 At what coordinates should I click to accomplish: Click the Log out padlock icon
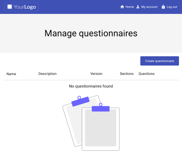[x=163, y=7]
